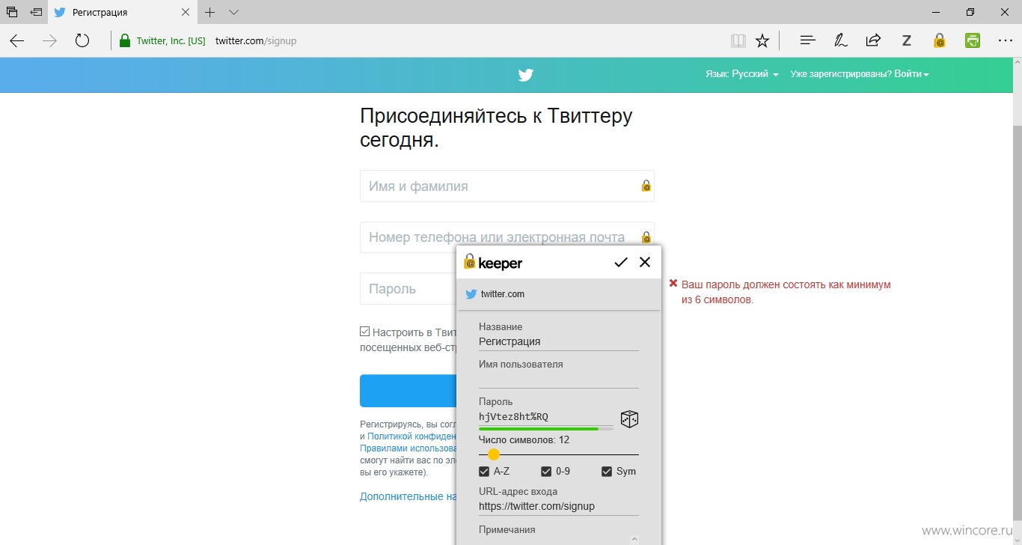
Task: Confirm Keeper entry with checkmark icon
Action: coord(621,262)
